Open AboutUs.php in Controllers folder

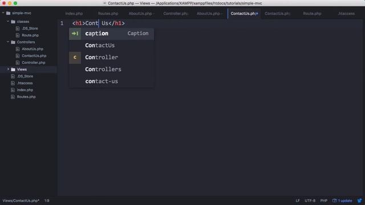[x=33, y=49]
